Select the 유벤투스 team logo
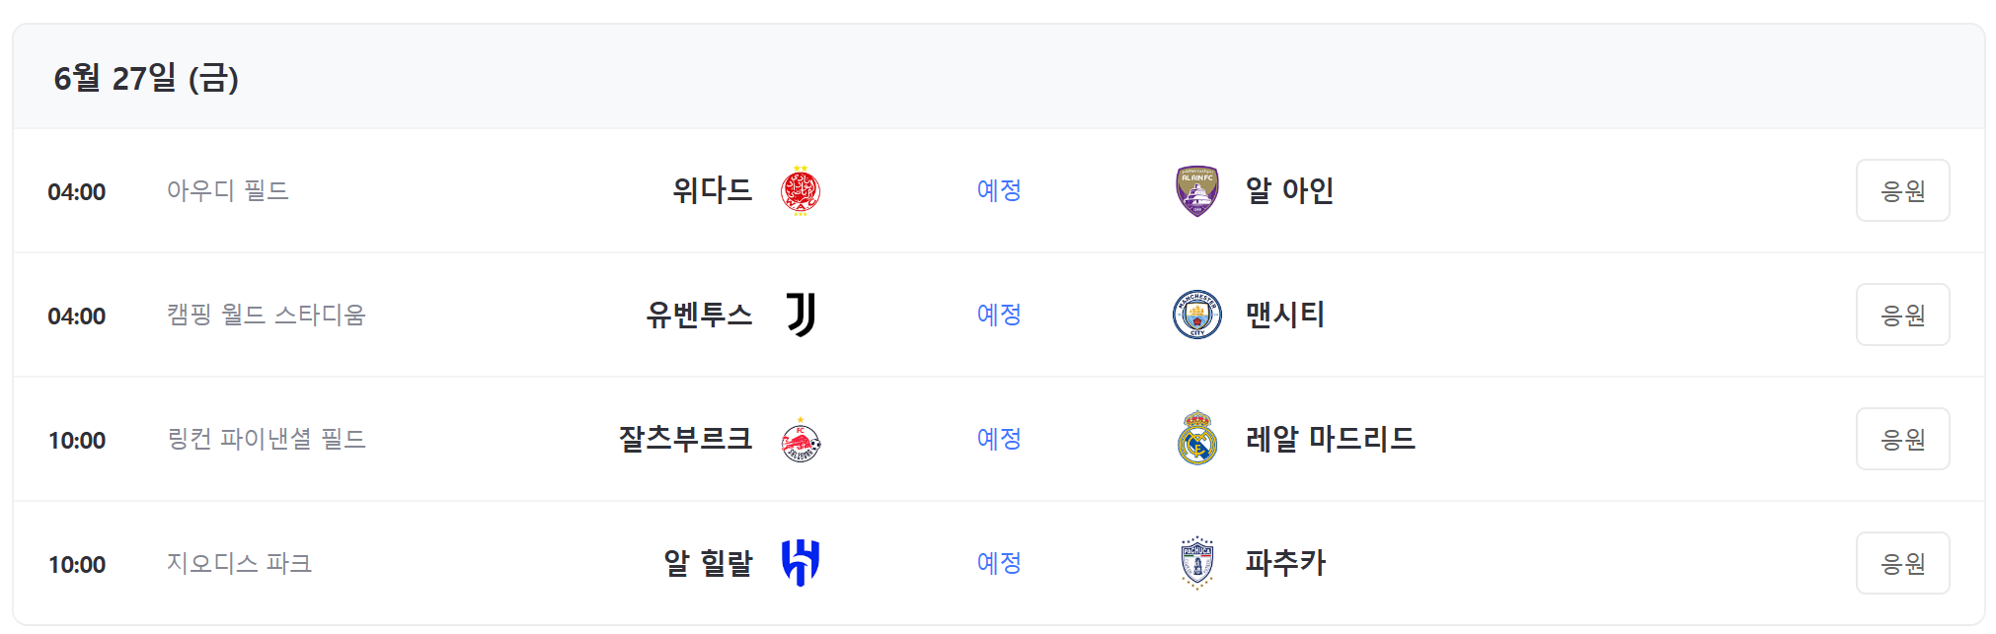The height and width of the screenshot is (634, 1996). click(x=802, y=314)
